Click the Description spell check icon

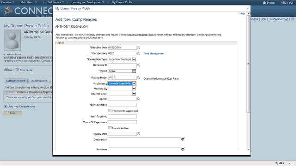(x=183, y=139)
